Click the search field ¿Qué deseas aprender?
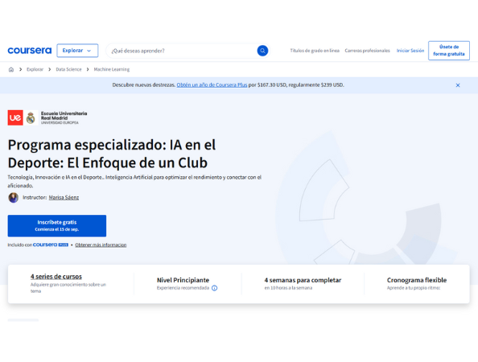This screenshot has height=362, width=478. [183, 51]
